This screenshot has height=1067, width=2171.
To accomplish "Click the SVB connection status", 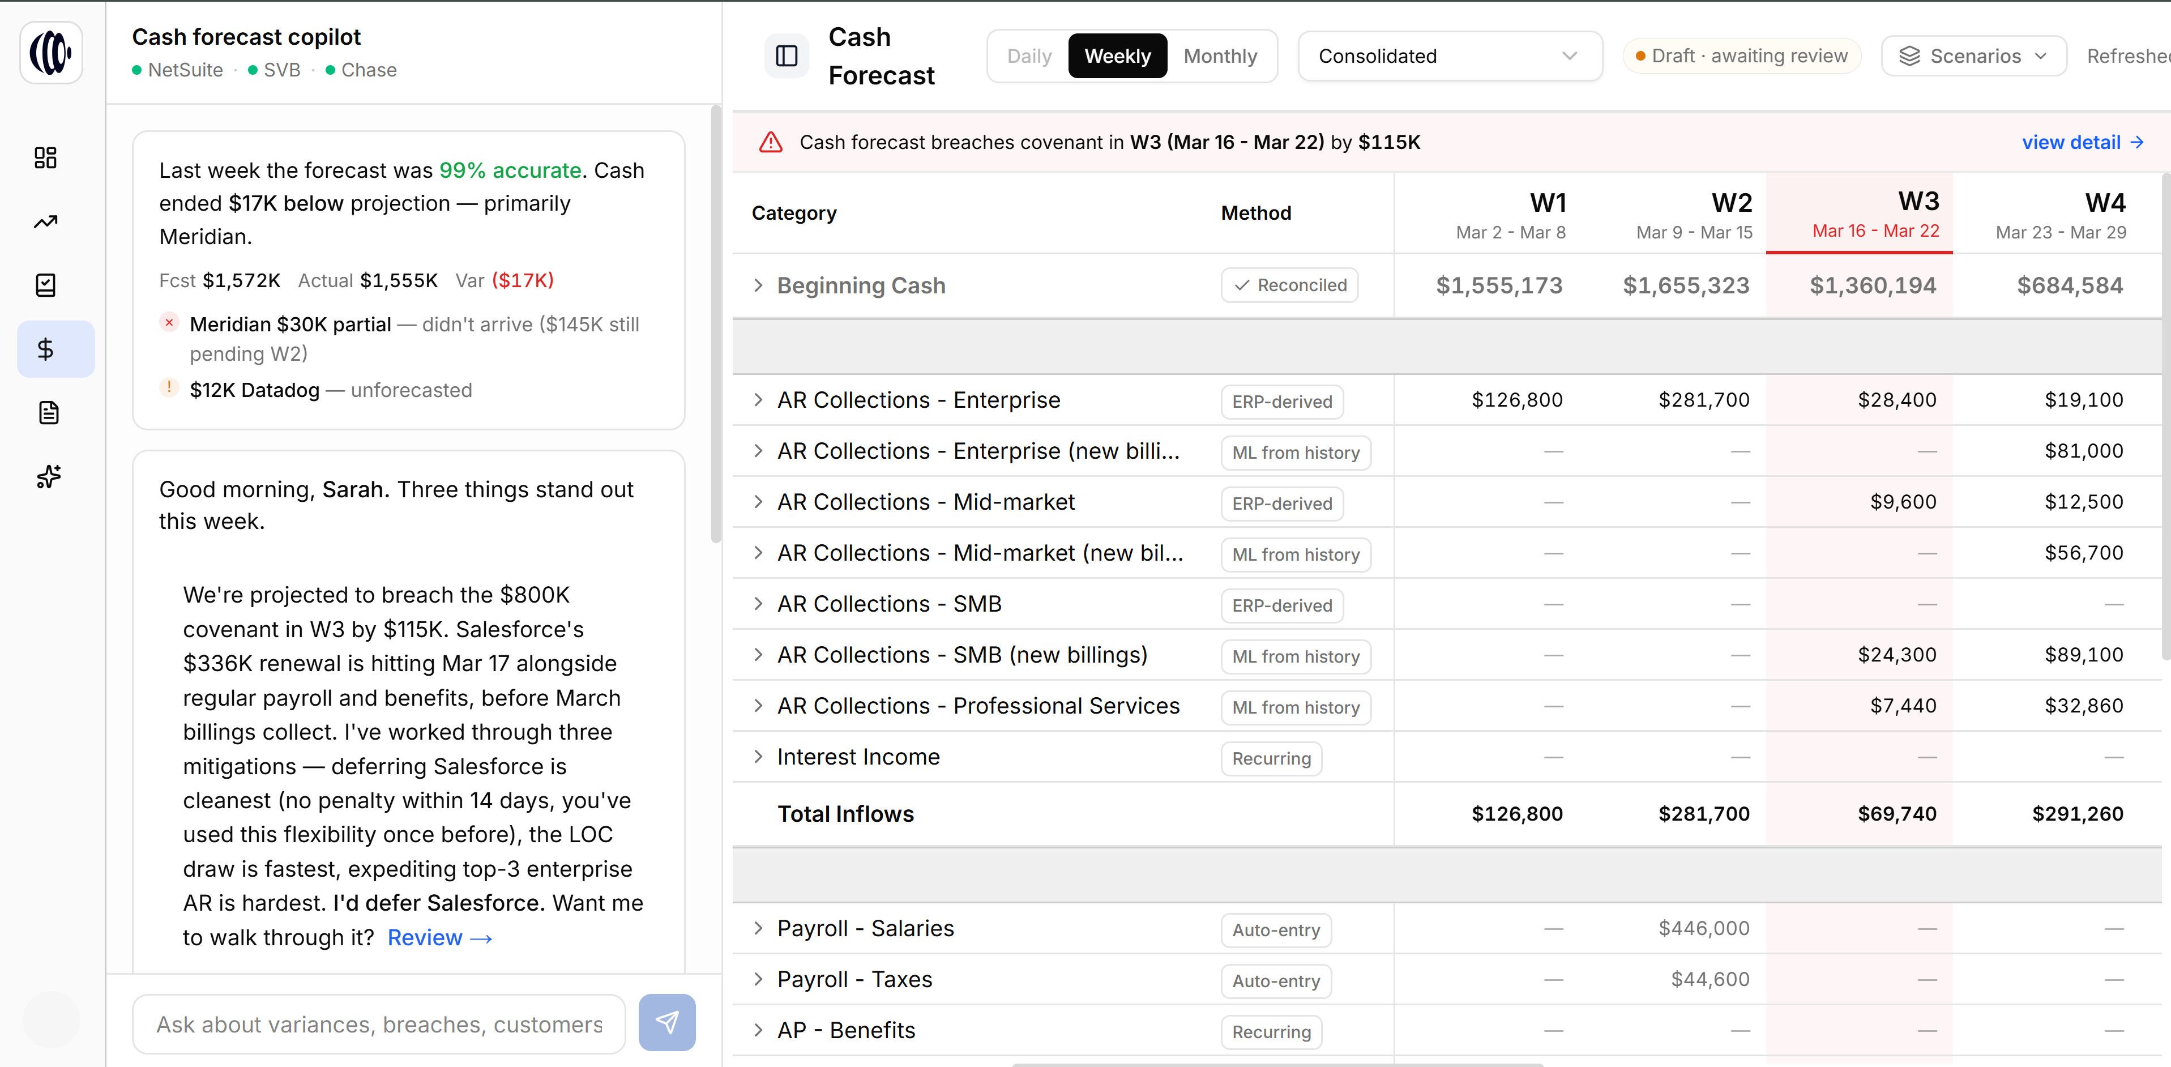I will (274, 70).
